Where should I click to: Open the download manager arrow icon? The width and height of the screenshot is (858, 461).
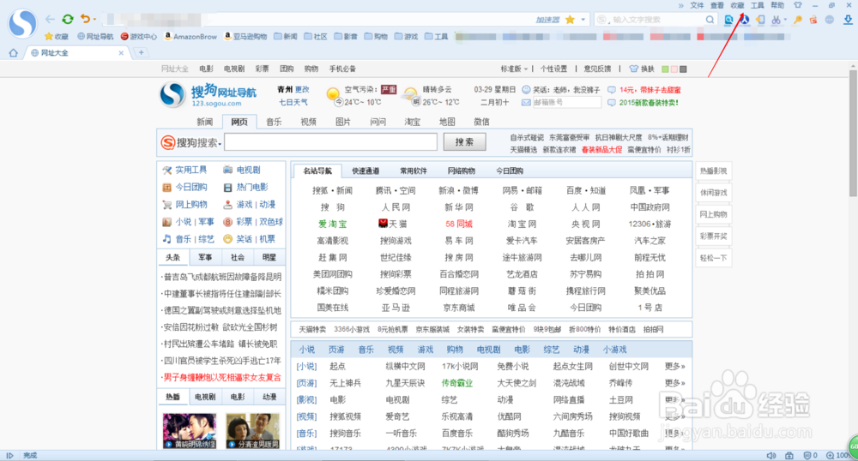click(x=848, y=20)
